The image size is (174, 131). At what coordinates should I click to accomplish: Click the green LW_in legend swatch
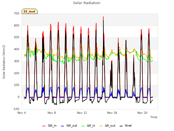pos(83,126)
